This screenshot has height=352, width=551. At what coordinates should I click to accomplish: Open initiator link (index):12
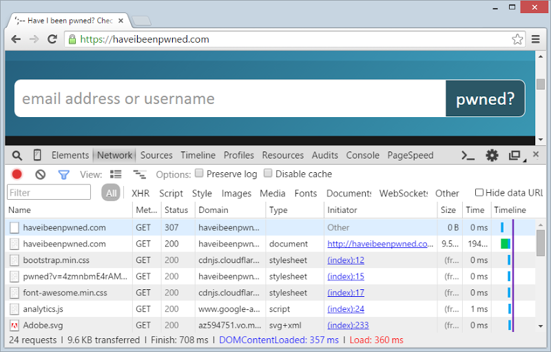[346, 260]
